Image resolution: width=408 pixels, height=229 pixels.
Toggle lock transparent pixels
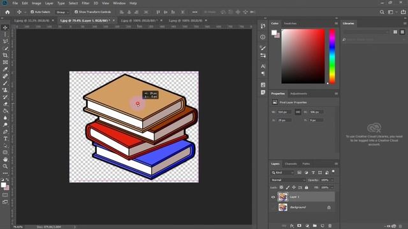pos(281,187)
